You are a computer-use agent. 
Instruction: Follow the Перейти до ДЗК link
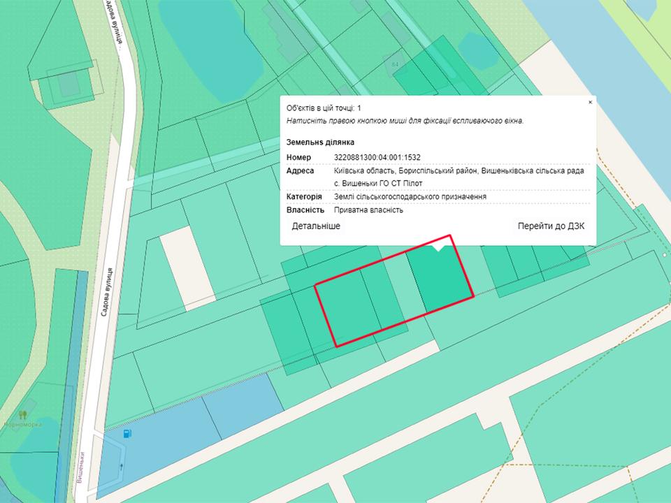551,226
